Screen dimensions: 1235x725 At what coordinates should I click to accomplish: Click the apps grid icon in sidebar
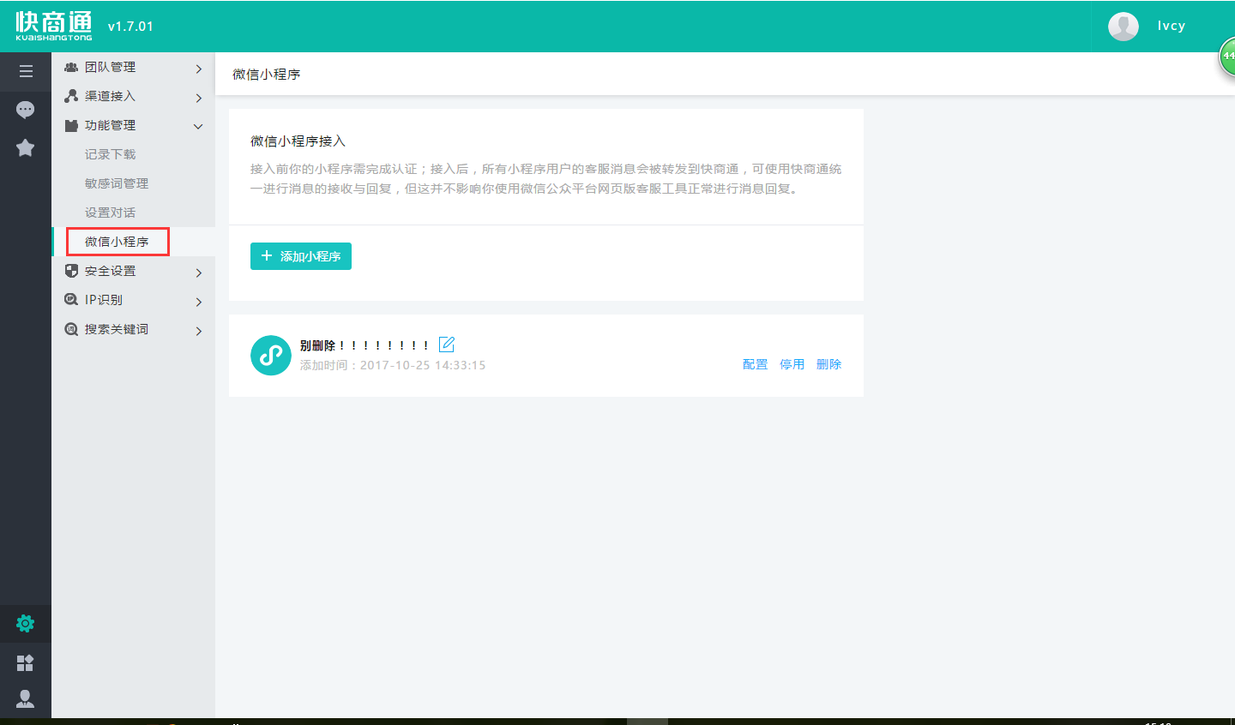(x=26, y=662)
